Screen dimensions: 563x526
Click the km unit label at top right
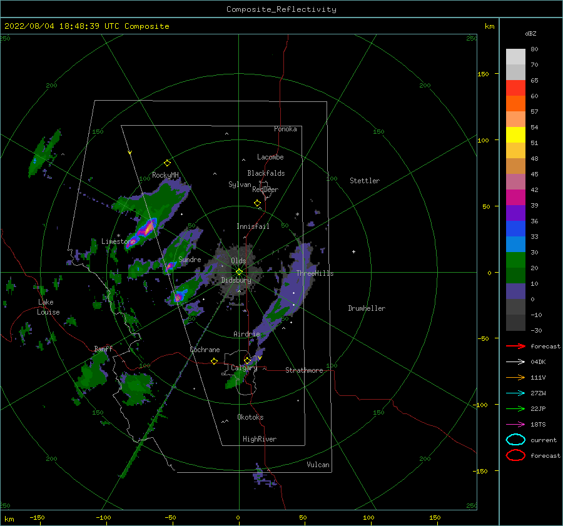489,26
